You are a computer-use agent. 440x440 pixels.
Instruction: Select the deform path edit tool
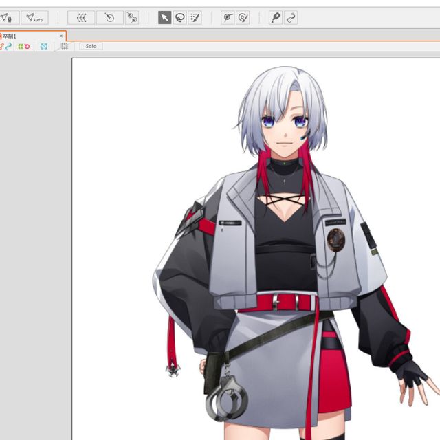point(291,18)
